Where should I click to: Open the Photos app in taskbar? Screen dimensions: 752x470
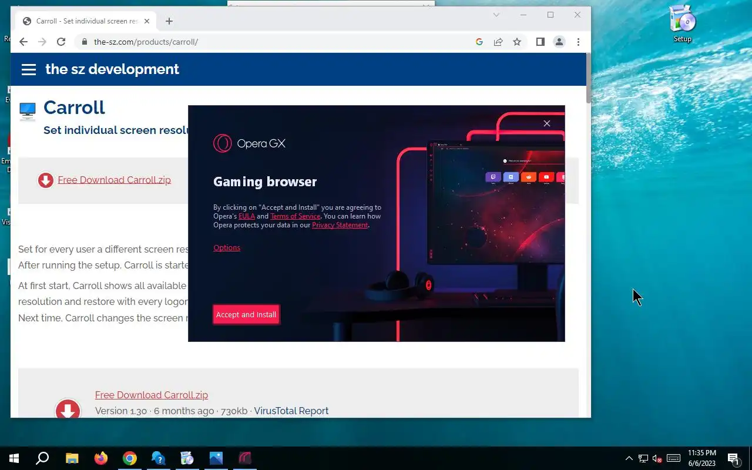216,458
